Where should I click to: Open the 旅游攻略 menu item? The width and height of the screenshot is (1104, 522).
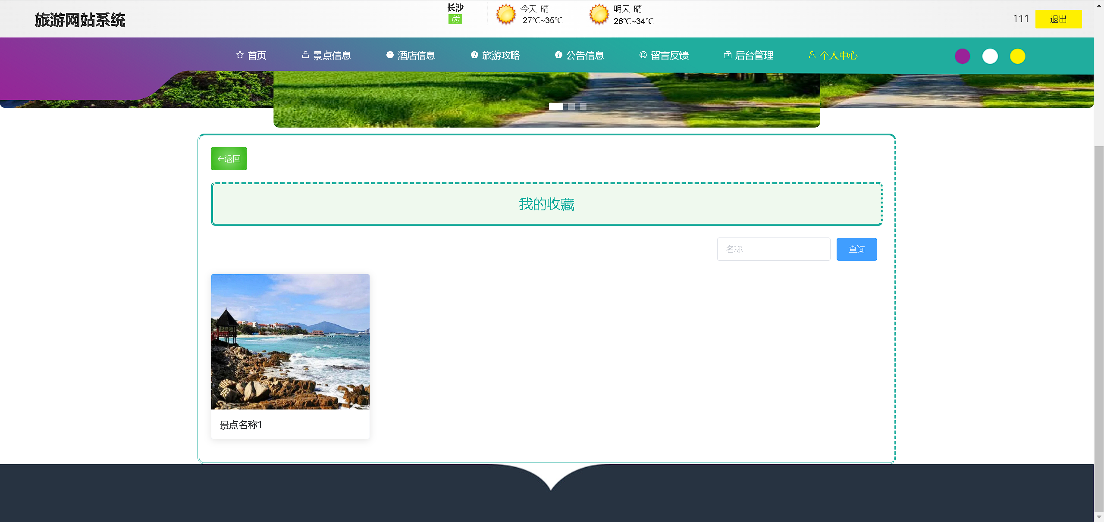tap(501, 56)
